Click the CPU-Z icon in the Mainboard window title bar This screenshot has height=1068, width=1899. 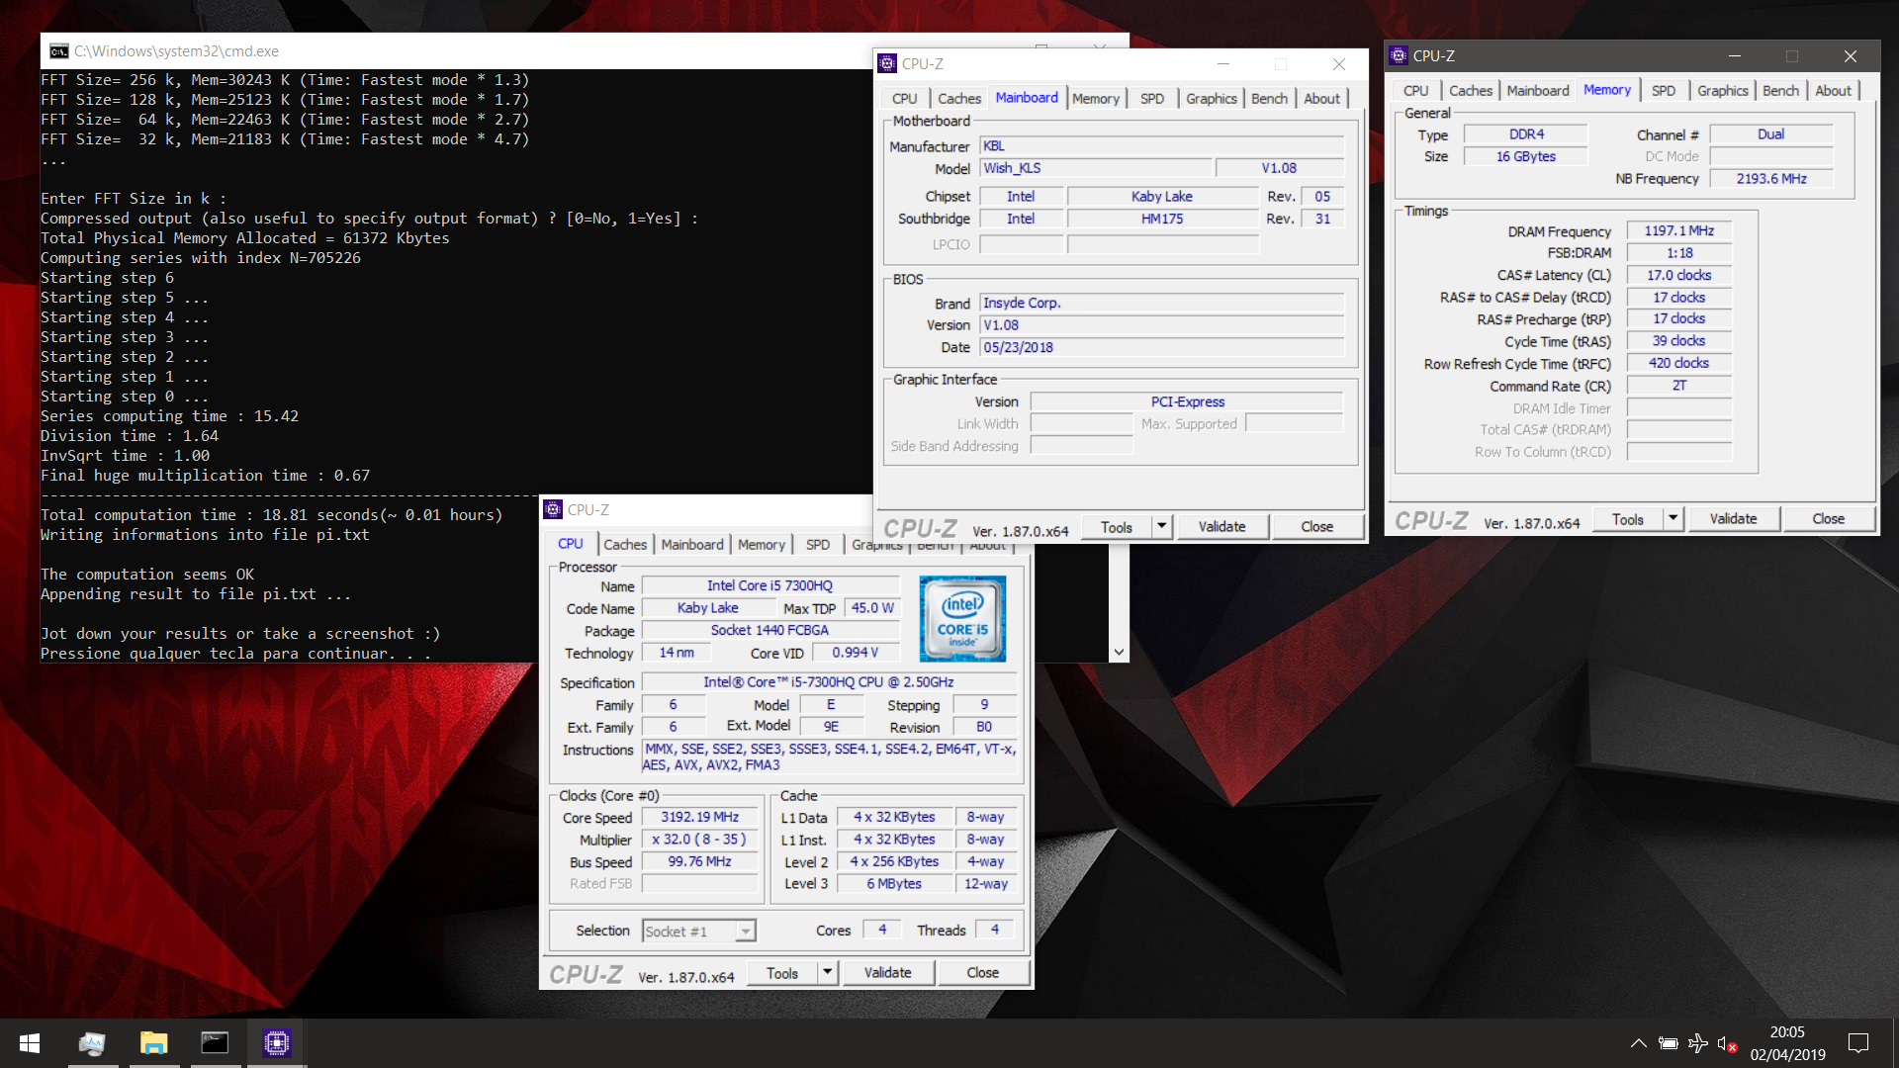[887, 63]
